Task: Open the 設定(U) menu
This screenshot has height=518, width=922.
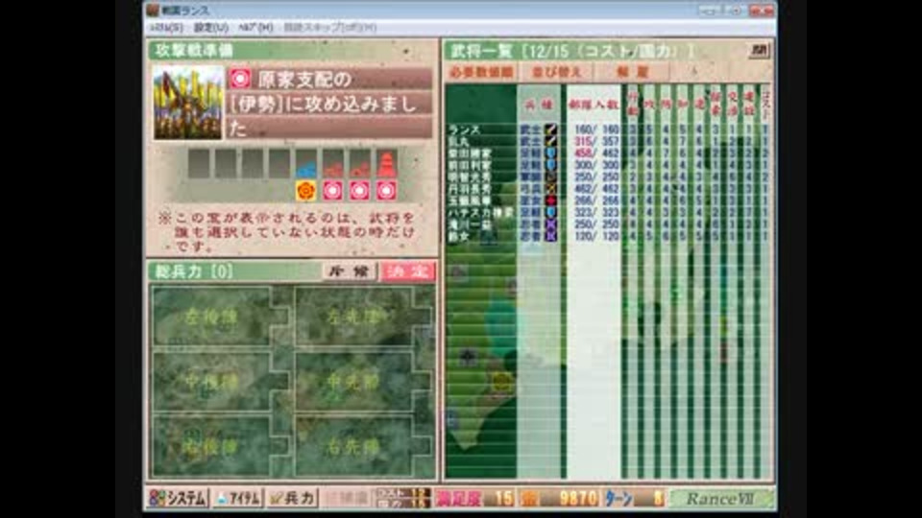Action: 210,28
